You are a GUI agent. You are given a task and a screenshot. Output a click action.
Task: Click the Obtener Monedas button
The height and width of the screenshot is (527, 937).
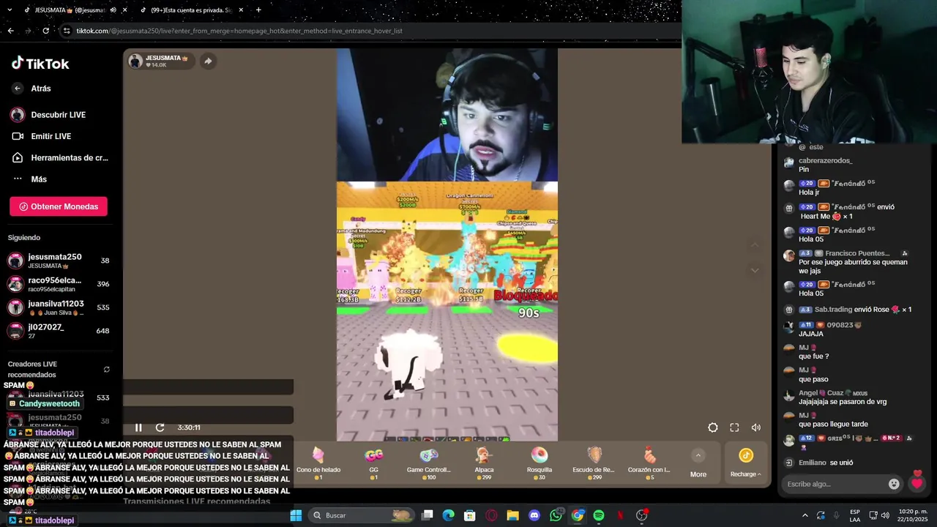coord(59,206)
